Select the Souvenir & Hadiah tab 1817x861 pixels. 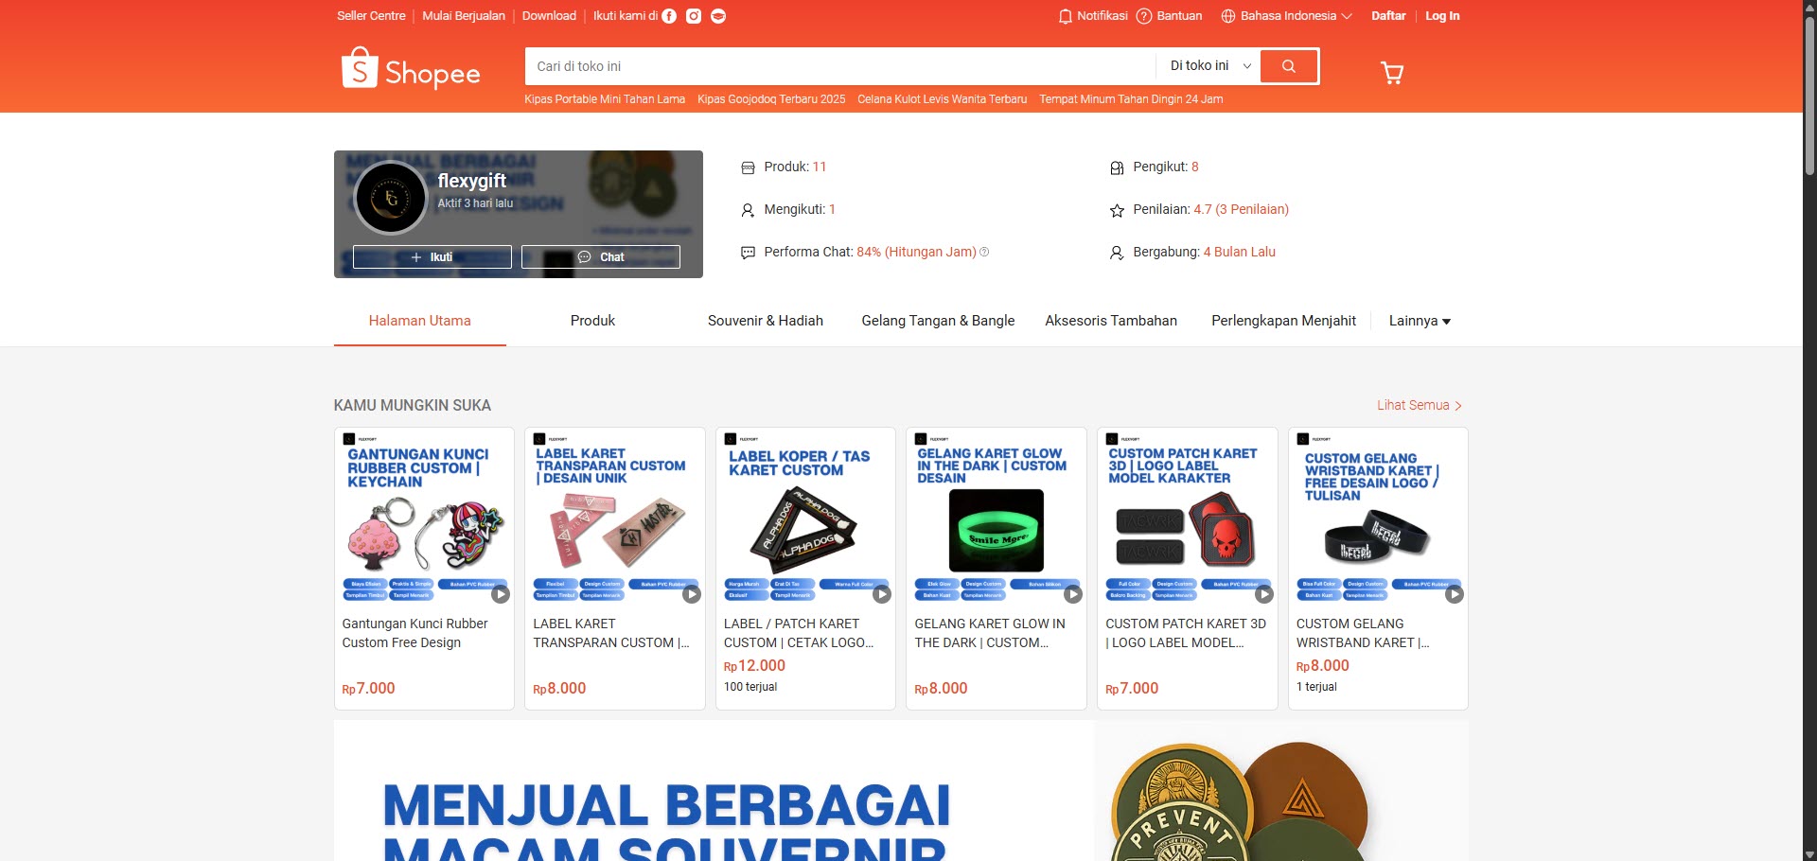coord(766,321)
